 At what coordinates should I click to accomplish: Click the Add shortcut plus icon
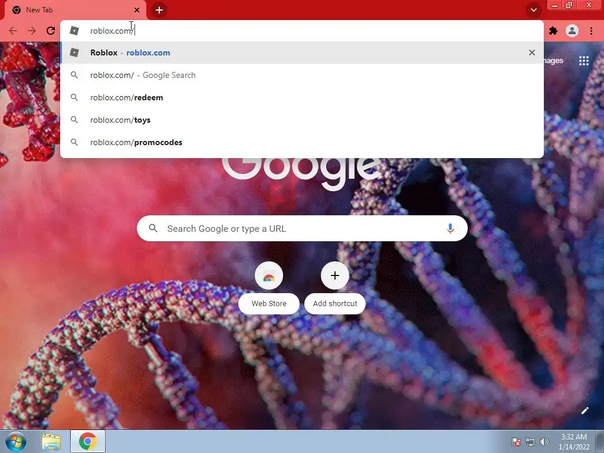(x=335, y=276)
